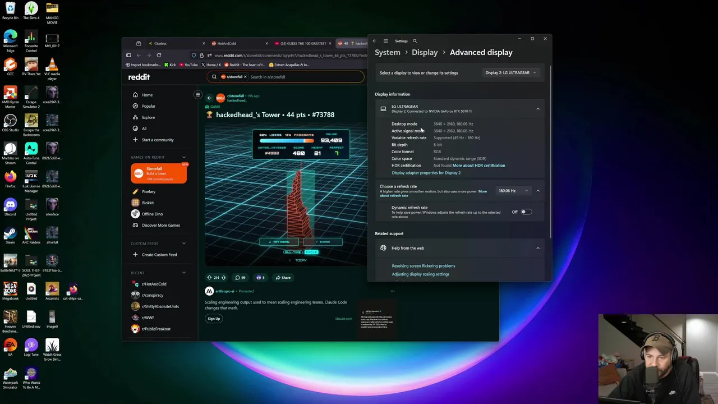Click Start a community in the sidebar
The width and height of the screenshot is (718, 404).
tap(158, 140)
